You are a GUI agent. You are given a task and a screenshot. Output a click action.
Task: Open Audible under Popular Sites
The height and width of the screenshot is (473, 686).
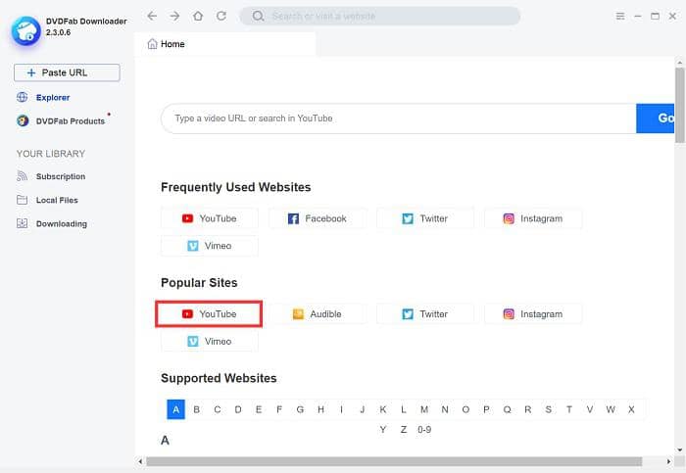[317, 314]
